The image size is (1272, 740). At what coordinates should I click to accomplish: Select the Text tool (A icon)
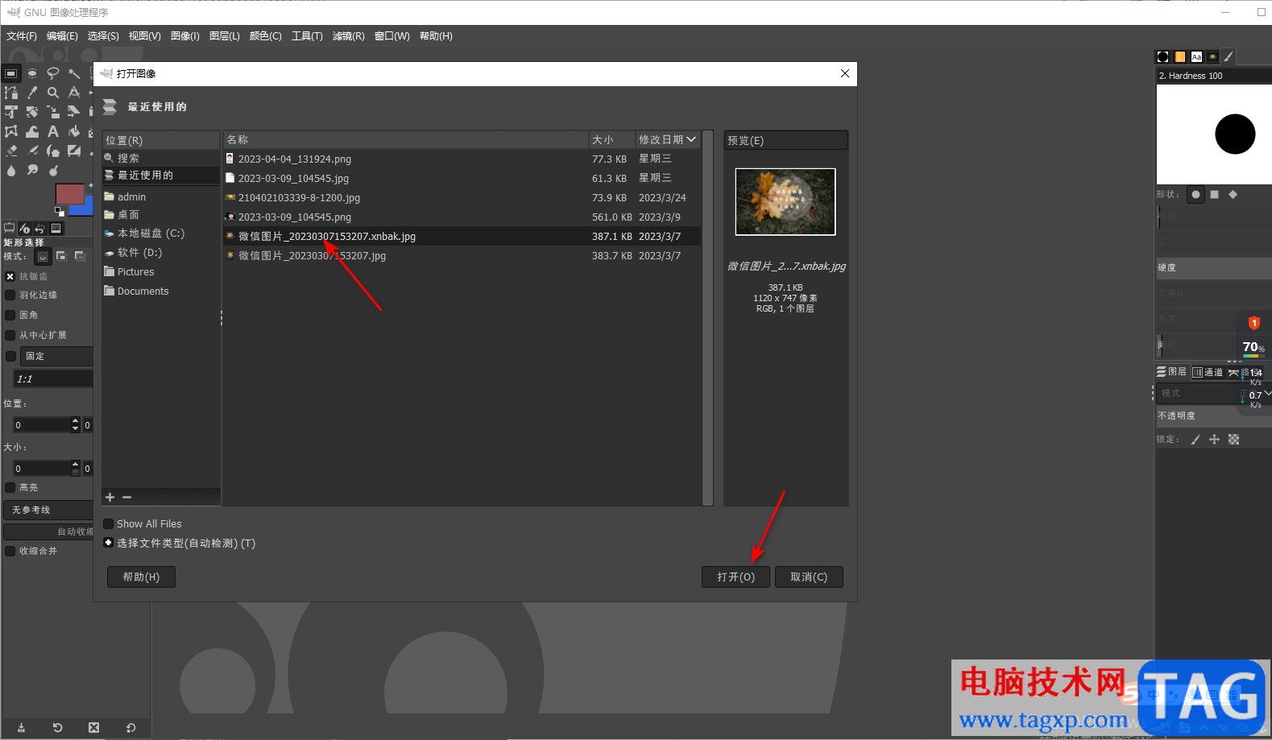(x=53, y=131)
